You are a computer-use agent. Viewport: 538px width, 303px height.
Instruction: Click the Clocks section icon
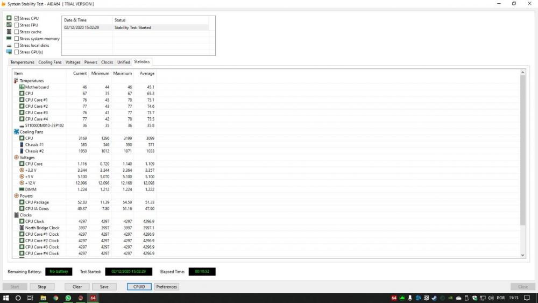coord(16,215)
